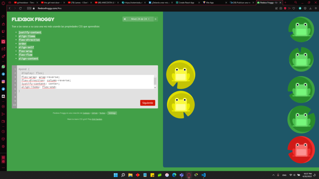Take a snapshot with camera icon
Screen dimensions: 319x179
[281, 8]
